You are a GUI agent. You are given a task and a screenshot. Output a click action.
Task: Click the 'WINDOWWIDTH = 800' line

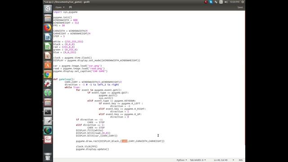click(65, 20)
